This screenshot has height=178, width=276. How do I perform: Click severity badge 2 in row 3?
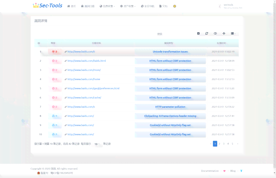55,70
